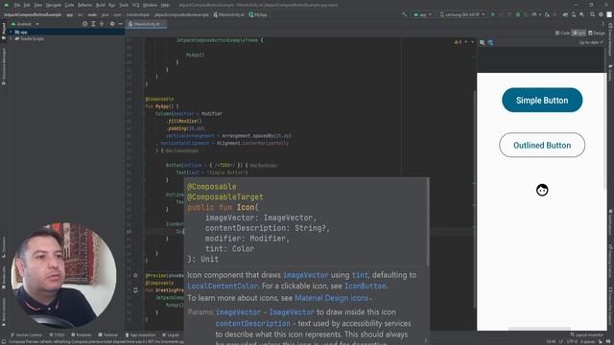This screenshot has width=614, height=345.
Task: Open the App Inspection bottom tab
Action: pyautogui.click(x=140, y=334)
